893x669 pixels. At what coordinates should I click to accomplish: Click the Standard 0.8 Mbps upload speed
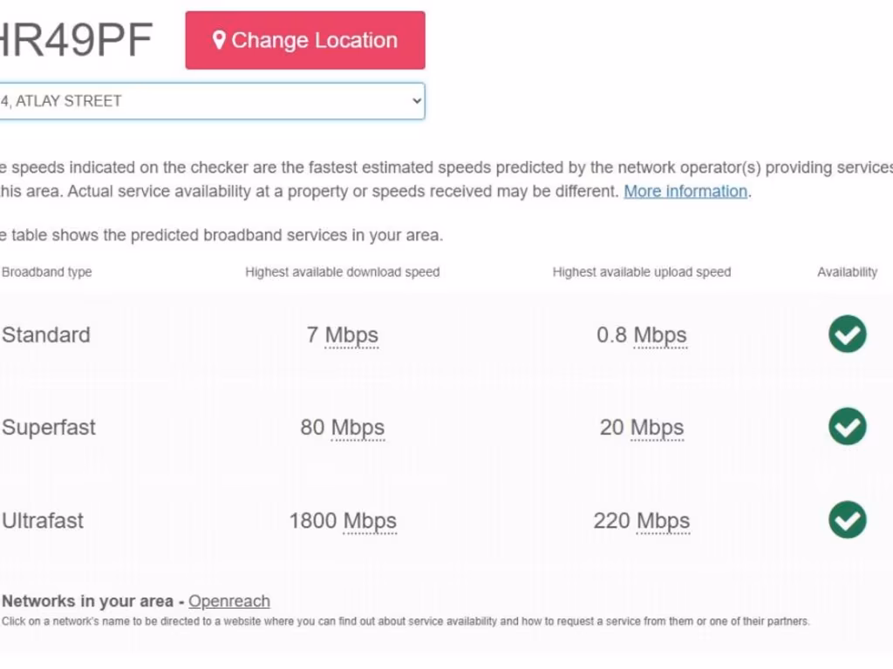coord(642,334)
